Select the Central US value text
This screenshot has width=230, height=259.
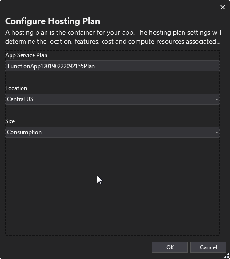(x=20, y=99)
